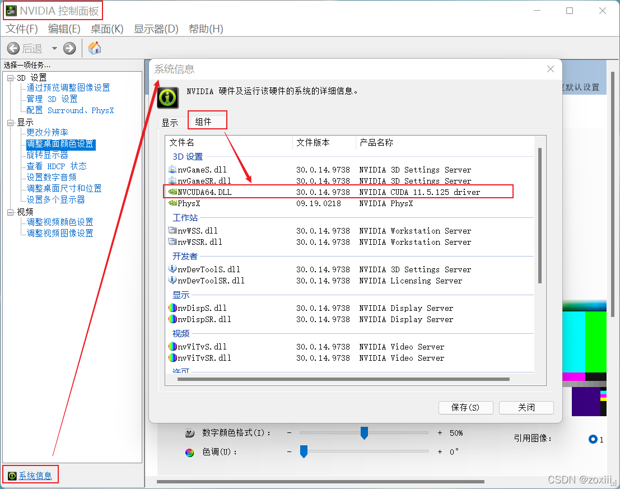Click the System Information icon at bottom-left

pos(12,476)
